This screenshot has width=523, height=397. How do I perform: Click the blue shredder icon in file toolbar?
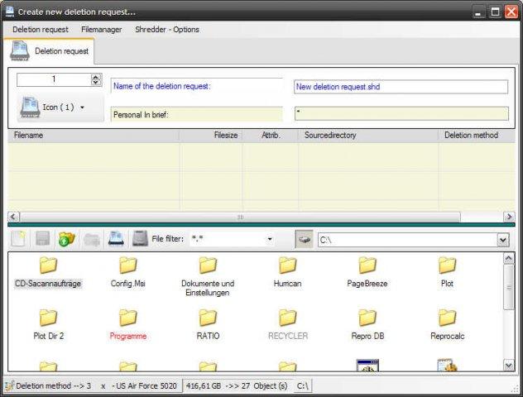(x=116, y=239)
